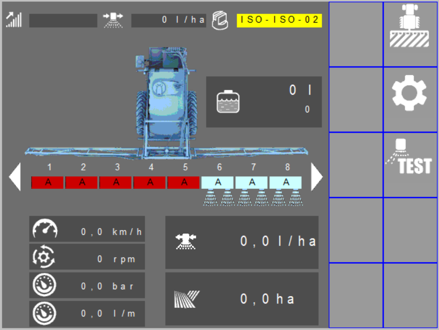Click the tractor field work icon
The height and width of the screenshot is (330, 439).
[410, 26]
